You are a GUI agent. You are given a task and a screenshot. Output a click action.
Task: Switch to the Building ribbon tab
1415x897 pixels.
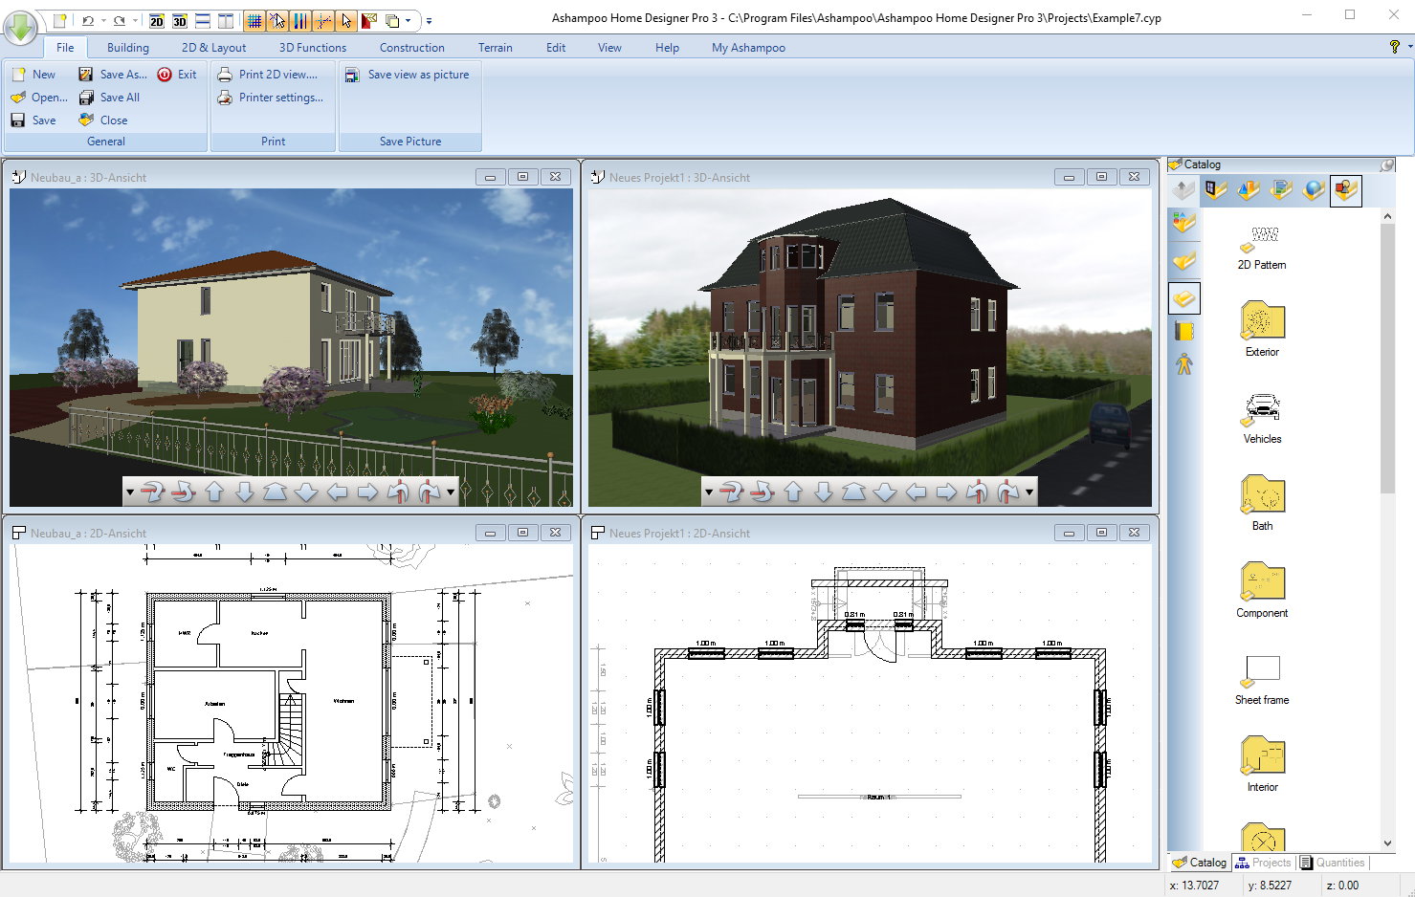pyautogui.click(x=128, y=48)
